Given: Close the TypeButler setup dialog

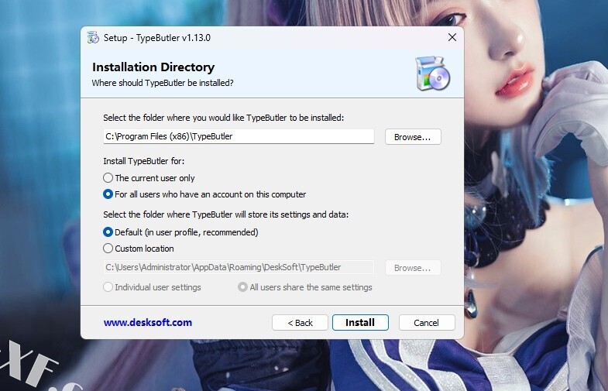Looking at the screenshot, I should tap(452, 37).
